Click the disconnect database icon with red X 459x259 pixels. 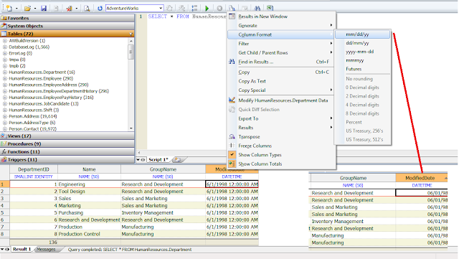pyautogui.click(x=69, y=8)
